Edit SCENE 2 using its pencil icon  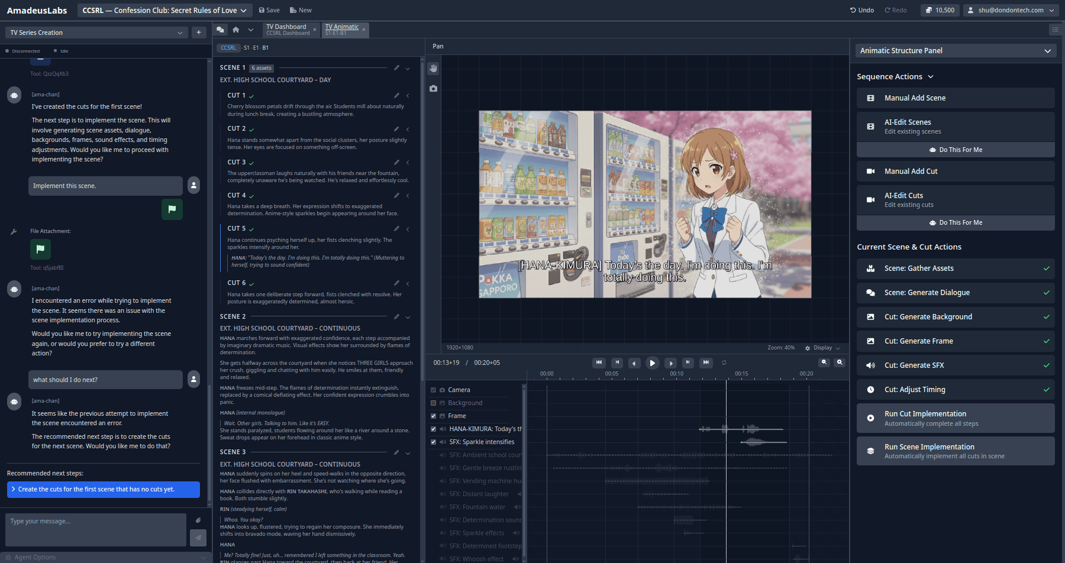point(396,317)
